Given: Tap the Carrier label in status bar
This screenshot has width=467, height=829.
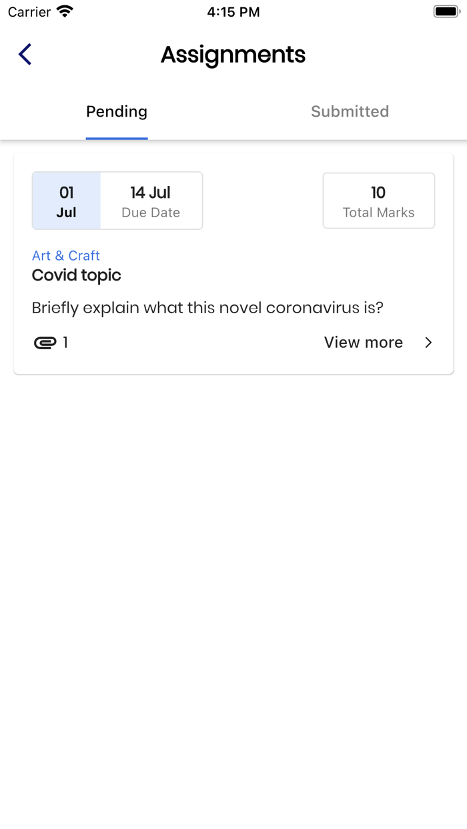Looking at the screenshot, I should [29, 11].
